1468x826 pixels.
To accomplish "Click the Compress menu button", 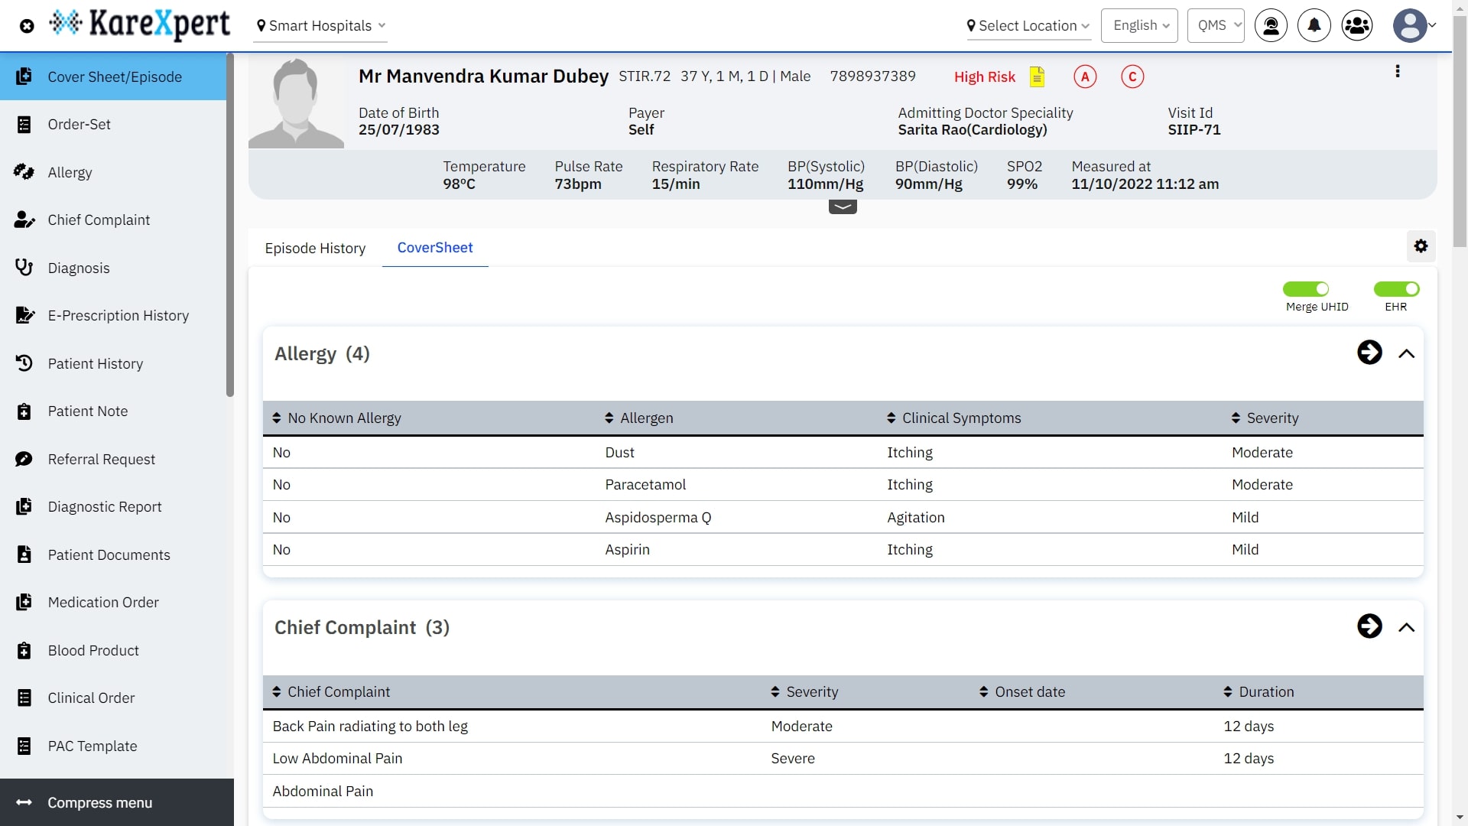I will pos(99,802).
